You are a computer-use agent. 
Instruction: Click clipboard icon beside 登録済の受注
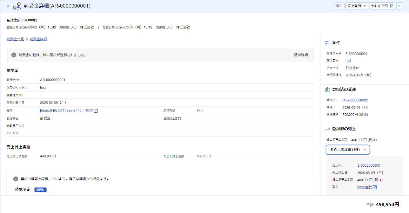[327, 90]
